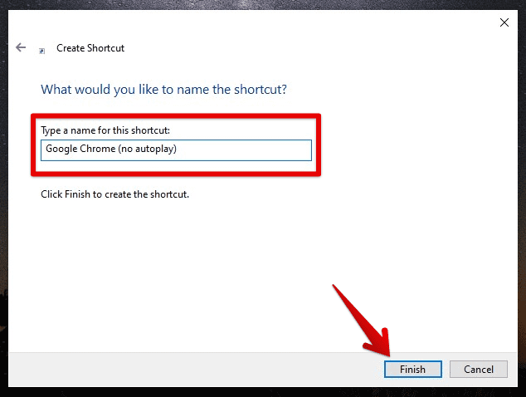
Task: Cancel the Create Shortcut wizard
Action: (x=479, y=369)
